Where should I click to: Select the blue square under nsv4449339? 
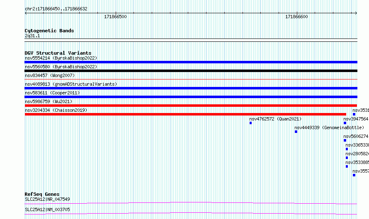click(296, 132)
